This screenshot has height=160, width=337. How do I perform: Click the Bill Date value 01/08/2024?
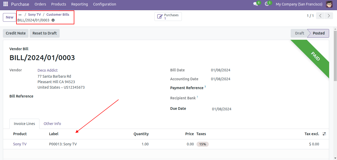(221, 70)
